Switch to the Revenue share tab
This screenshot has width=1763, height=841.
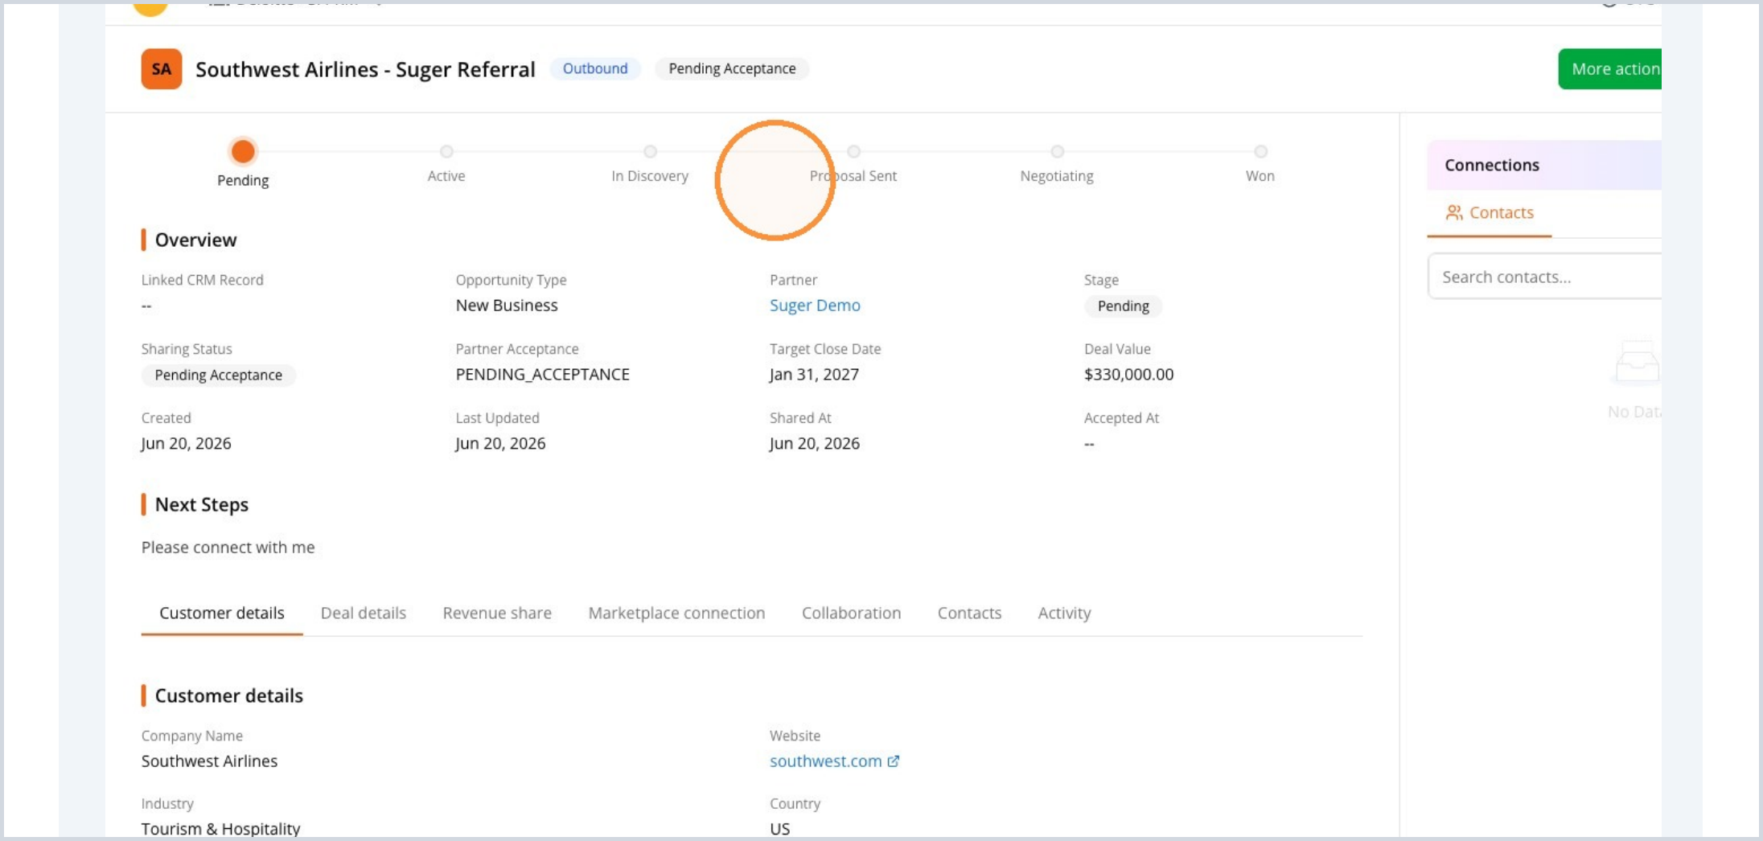tap(497, 613)
